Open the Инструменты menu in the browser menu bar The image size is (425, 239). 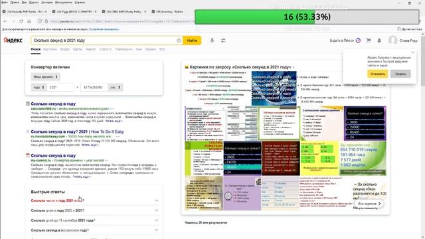click(64, 3)
